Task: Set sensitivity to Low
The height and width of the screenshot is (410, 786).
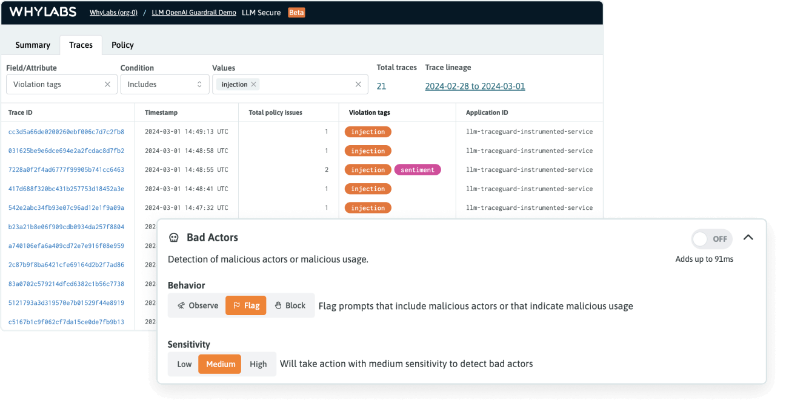Action: click(x=184, y=363)
